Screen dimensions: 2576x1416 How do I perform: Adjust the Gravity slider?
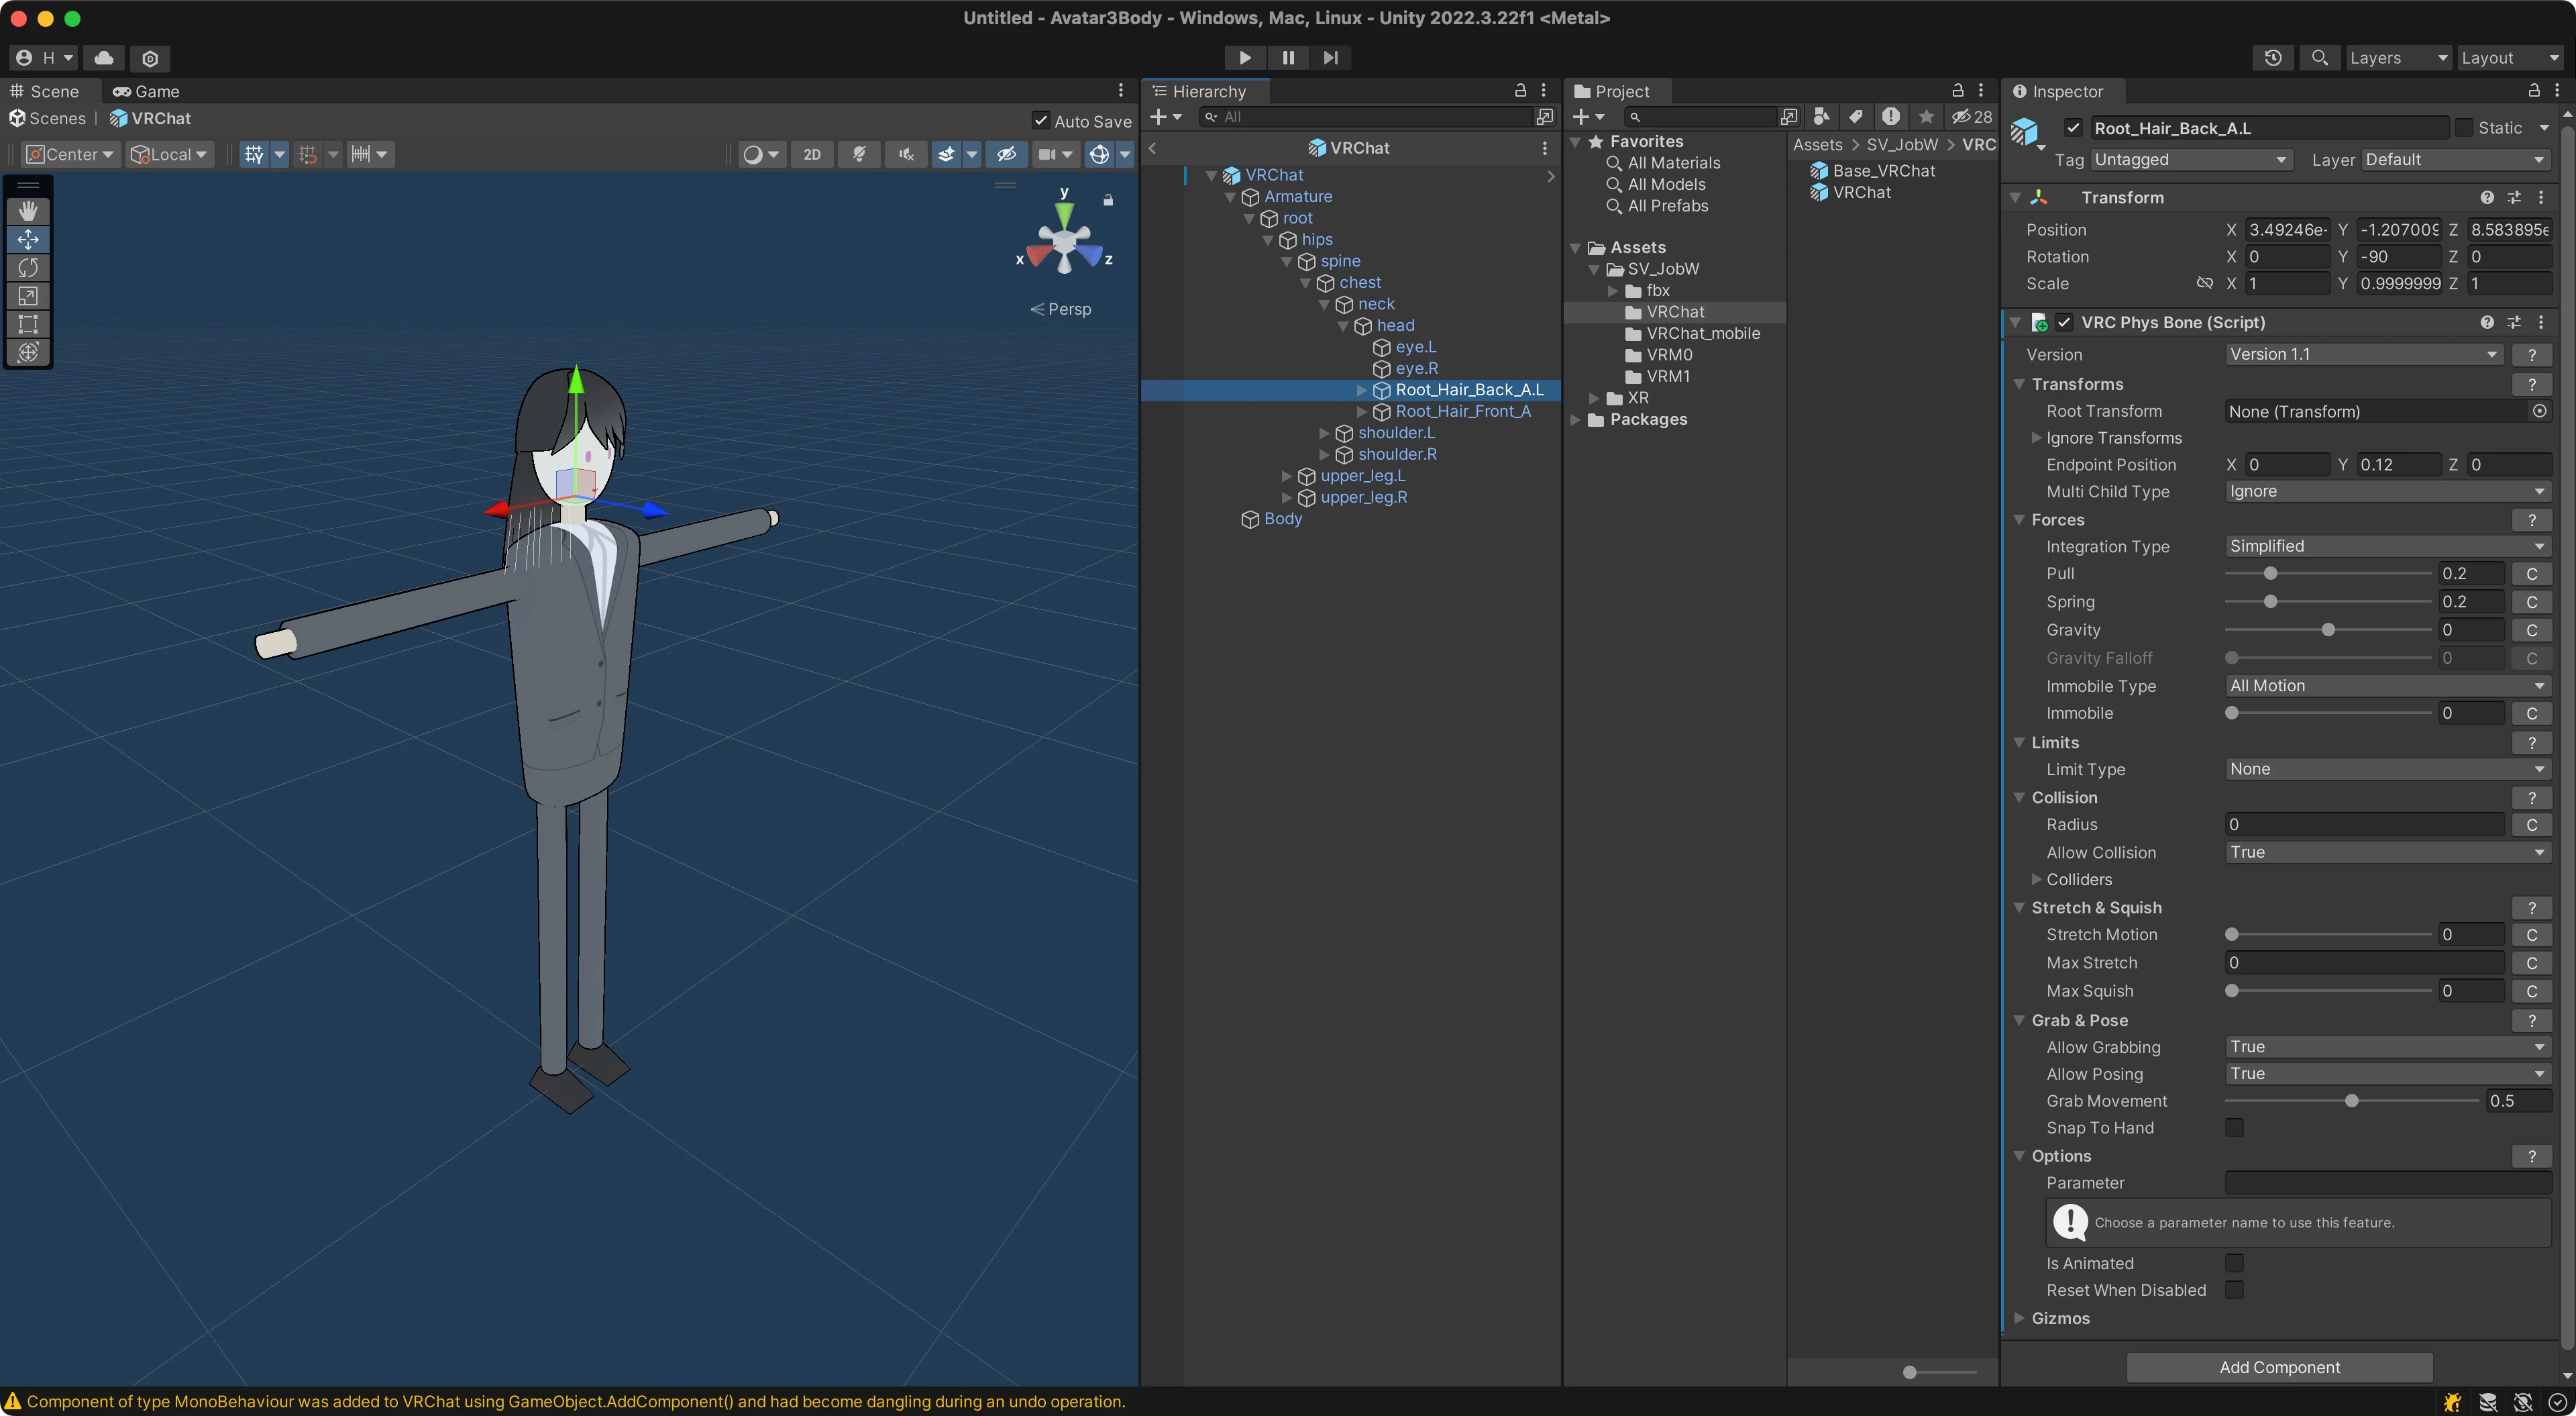(x=2328, y=629)
